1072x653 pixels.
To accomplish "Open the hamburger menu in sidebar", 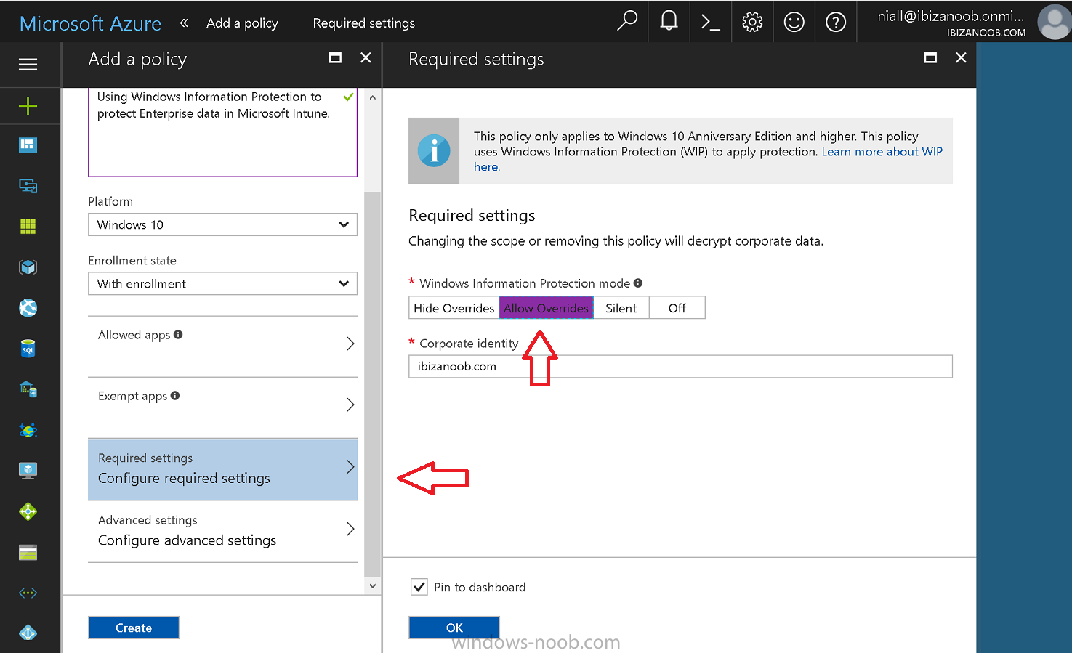I will pyautogui.click(x=28, y=64).
